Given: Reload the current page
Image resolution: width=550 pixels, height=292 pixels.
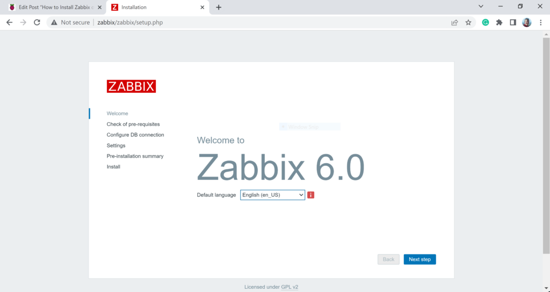Looking at the screenshot, I should click(x=37, y=23).
